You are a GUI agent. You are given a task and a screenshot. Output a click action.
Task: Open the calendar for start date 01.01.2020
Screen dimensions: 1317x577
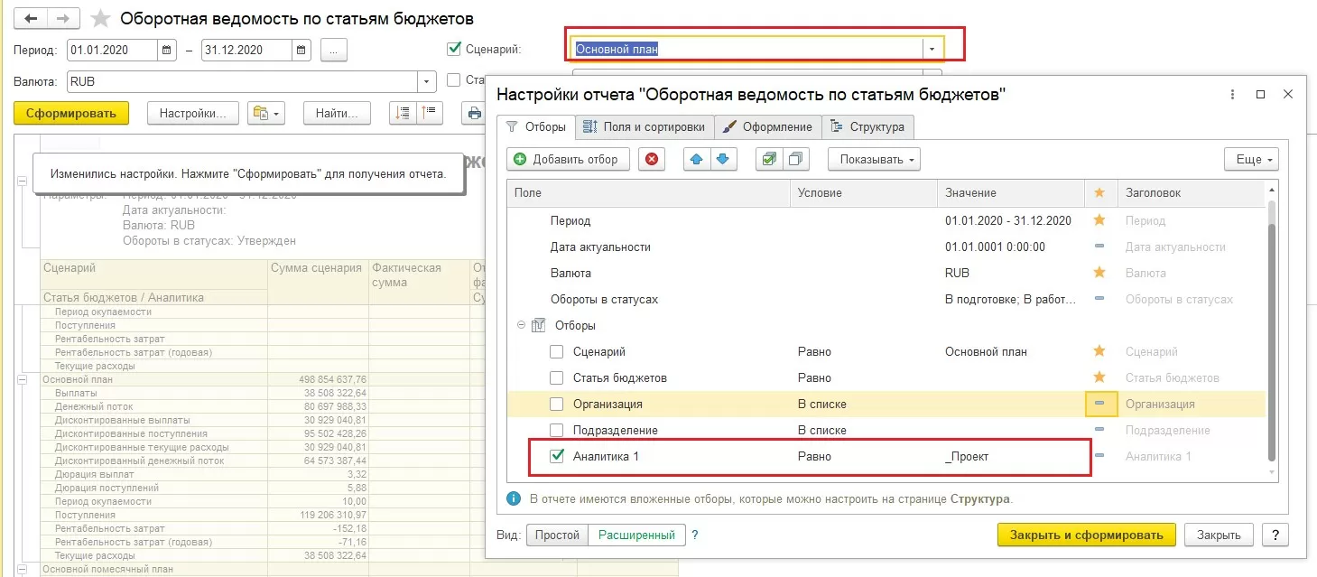tap(167, 50)
